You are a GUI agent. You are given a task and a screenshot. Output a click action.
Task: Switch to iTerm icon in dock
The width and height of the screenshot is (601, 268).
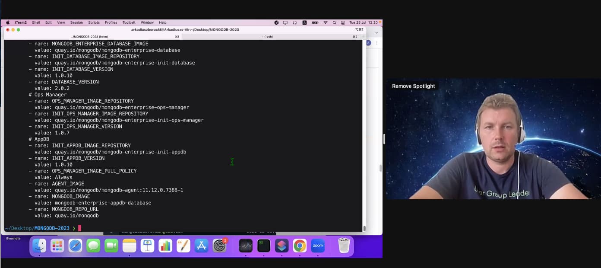[x=264, y=246]
